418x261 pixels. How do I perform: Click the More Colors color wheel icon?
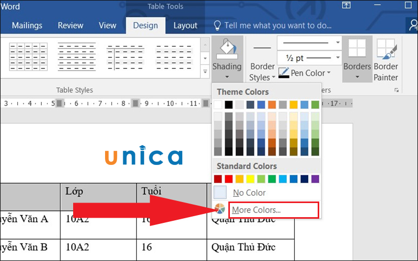[220, 209]
